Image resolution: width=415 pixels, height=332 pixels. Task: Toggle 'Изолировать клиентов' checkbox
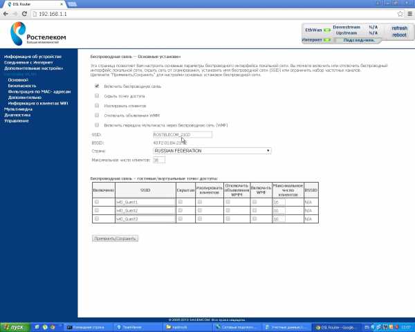coord(97,106)
